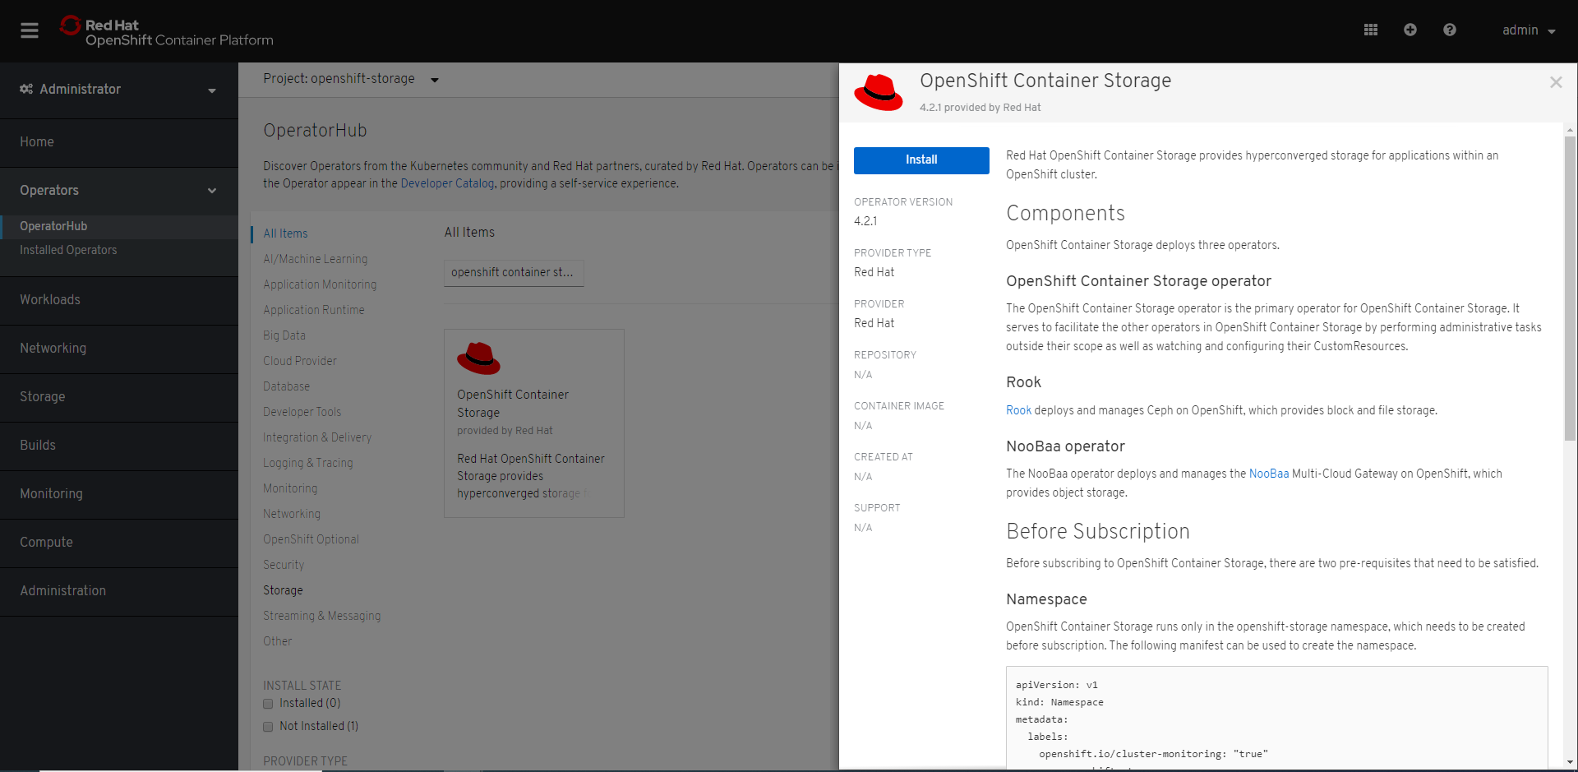Open Installed Operators in sidebar
This screenshot has width=1578, height=772.
coord(68,250)
